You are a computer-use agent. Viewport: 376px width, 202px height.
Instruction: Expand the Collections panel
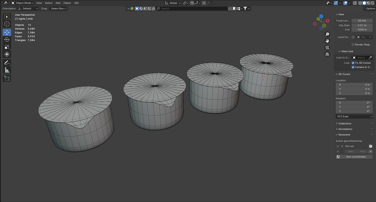(343, 123)
